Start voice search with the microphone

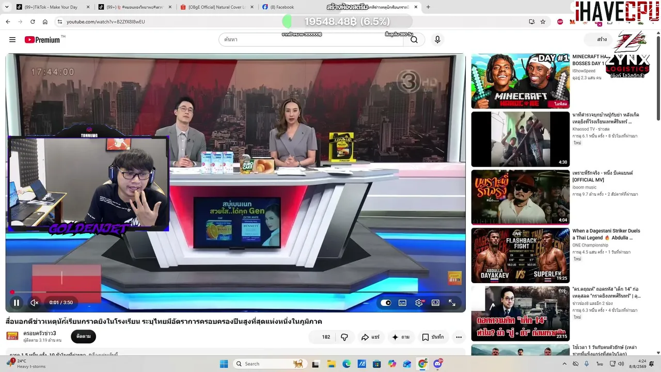coord(437,40)
